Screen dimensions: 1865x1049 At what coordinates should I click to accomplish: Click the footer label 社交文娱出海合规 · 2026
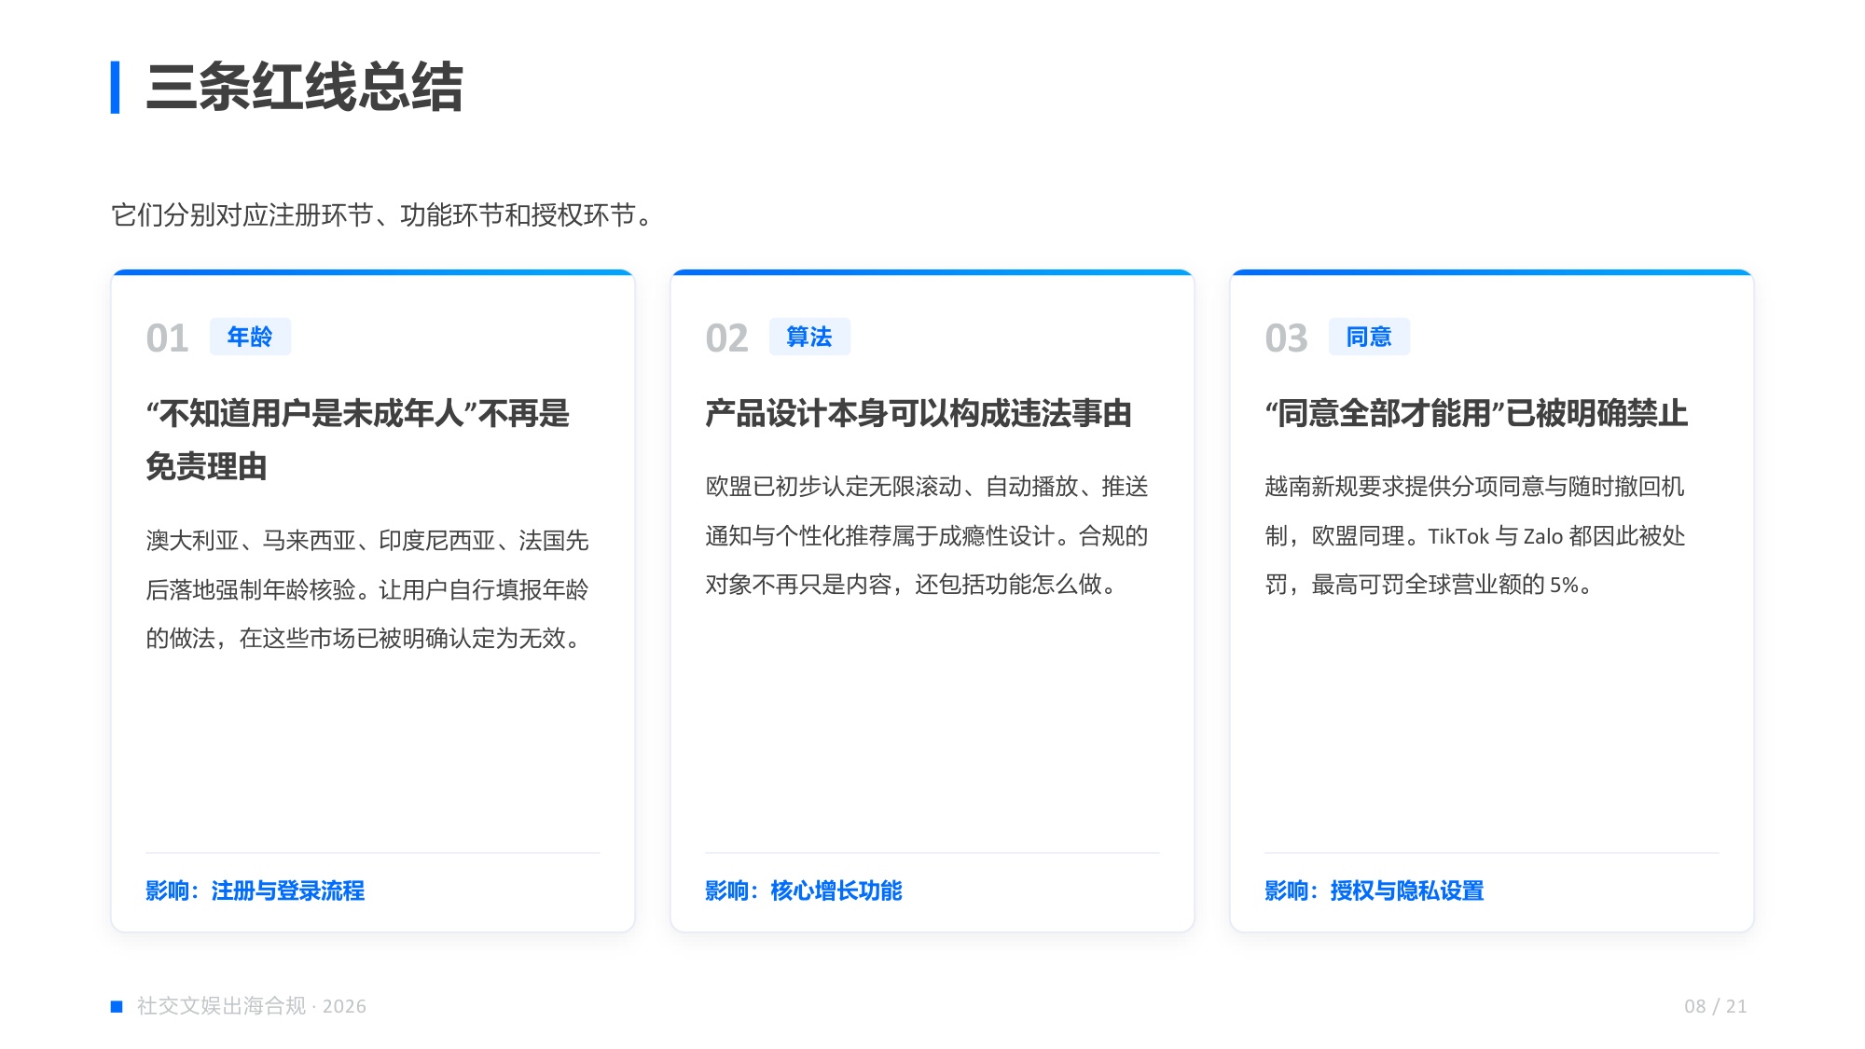click(x=252, y=1006)
